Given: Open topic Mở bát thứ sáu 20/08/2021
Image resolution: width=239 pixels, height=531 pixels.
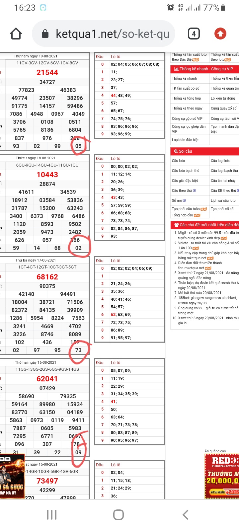Looking at the screenshot, I should point(199,293).
